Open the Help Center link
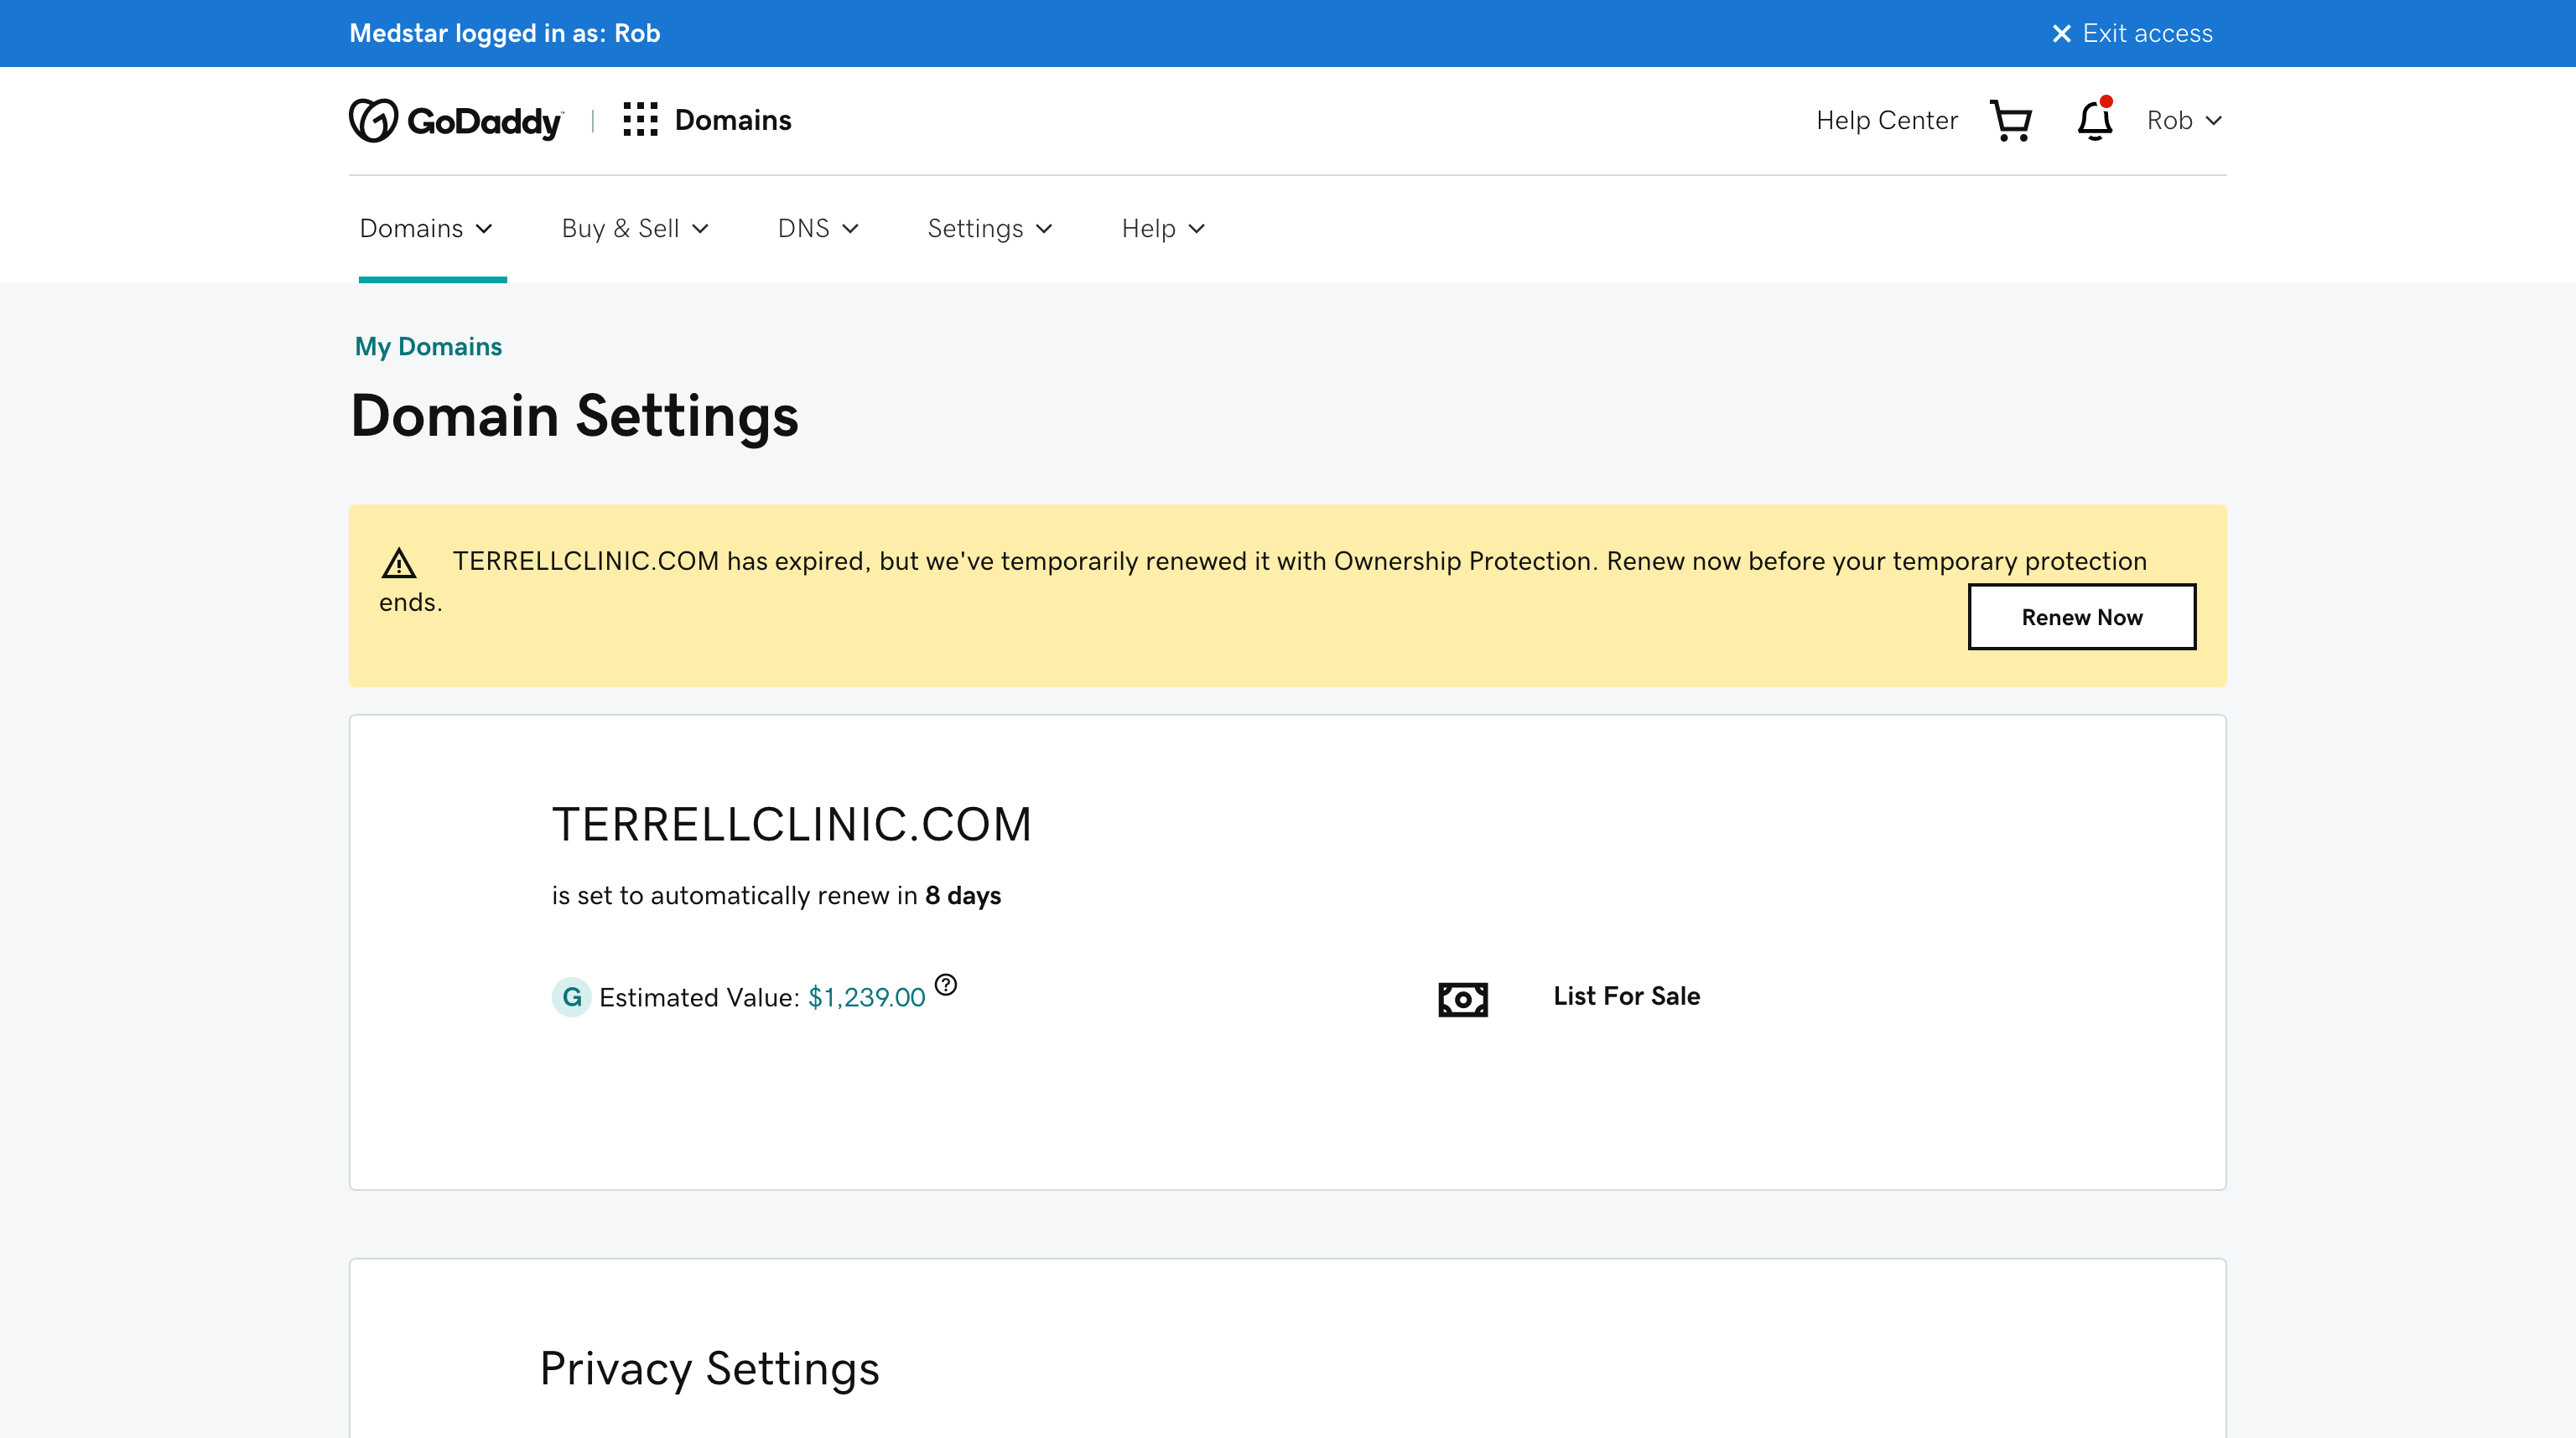2576x1438 pixels. coord(1886,120)
